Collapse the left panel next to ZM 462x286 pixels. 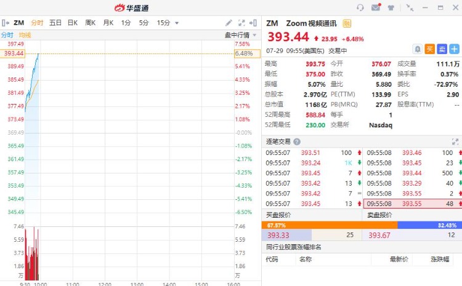tap(6, 23)
